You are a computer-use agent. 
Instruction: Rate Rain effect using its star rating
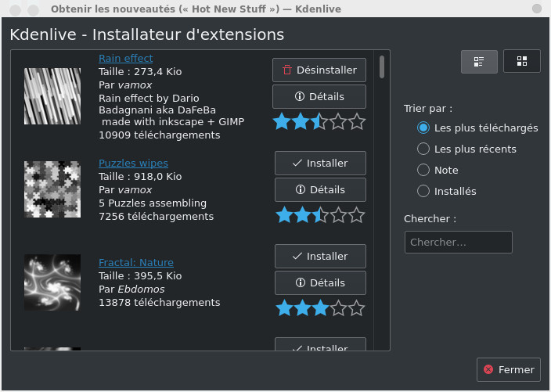tap(319, 121)
